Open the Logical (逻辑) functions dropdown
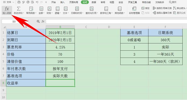Screen dimensions: 187x100 [x=58, y=10]
